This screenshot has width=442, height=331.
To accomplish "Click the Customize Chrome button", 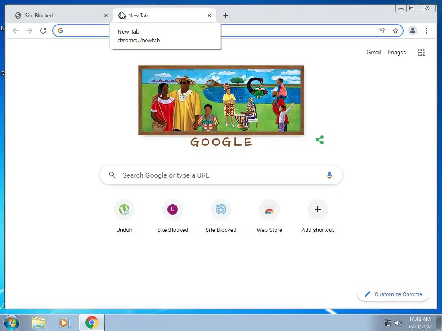I will [393, 294].
